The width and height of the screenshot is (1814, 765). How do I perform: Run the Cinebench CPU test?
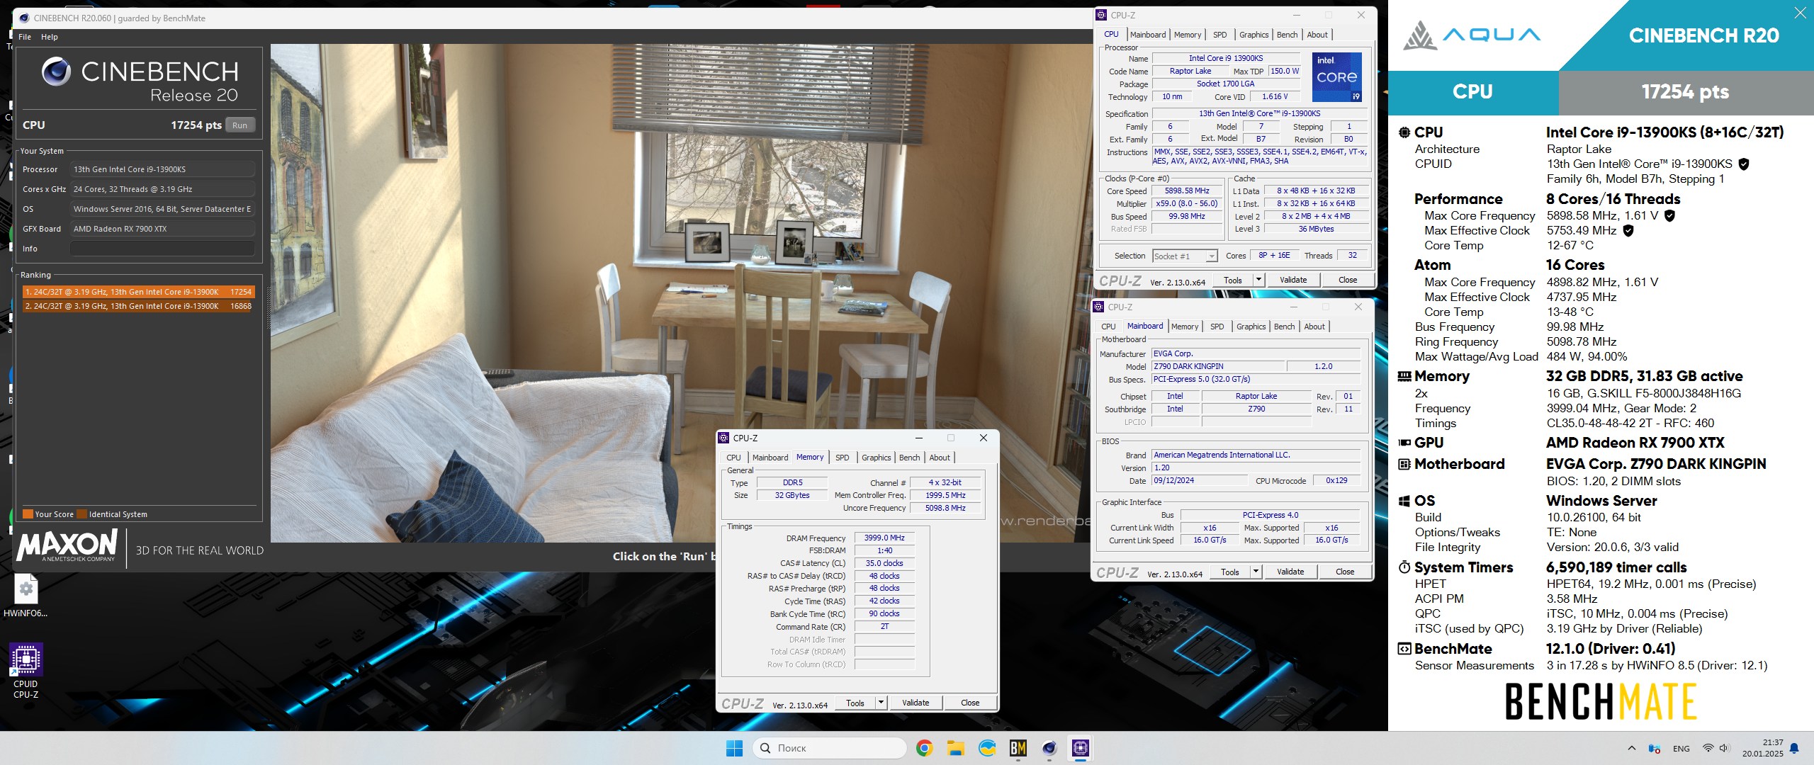[x=240, y=125]
